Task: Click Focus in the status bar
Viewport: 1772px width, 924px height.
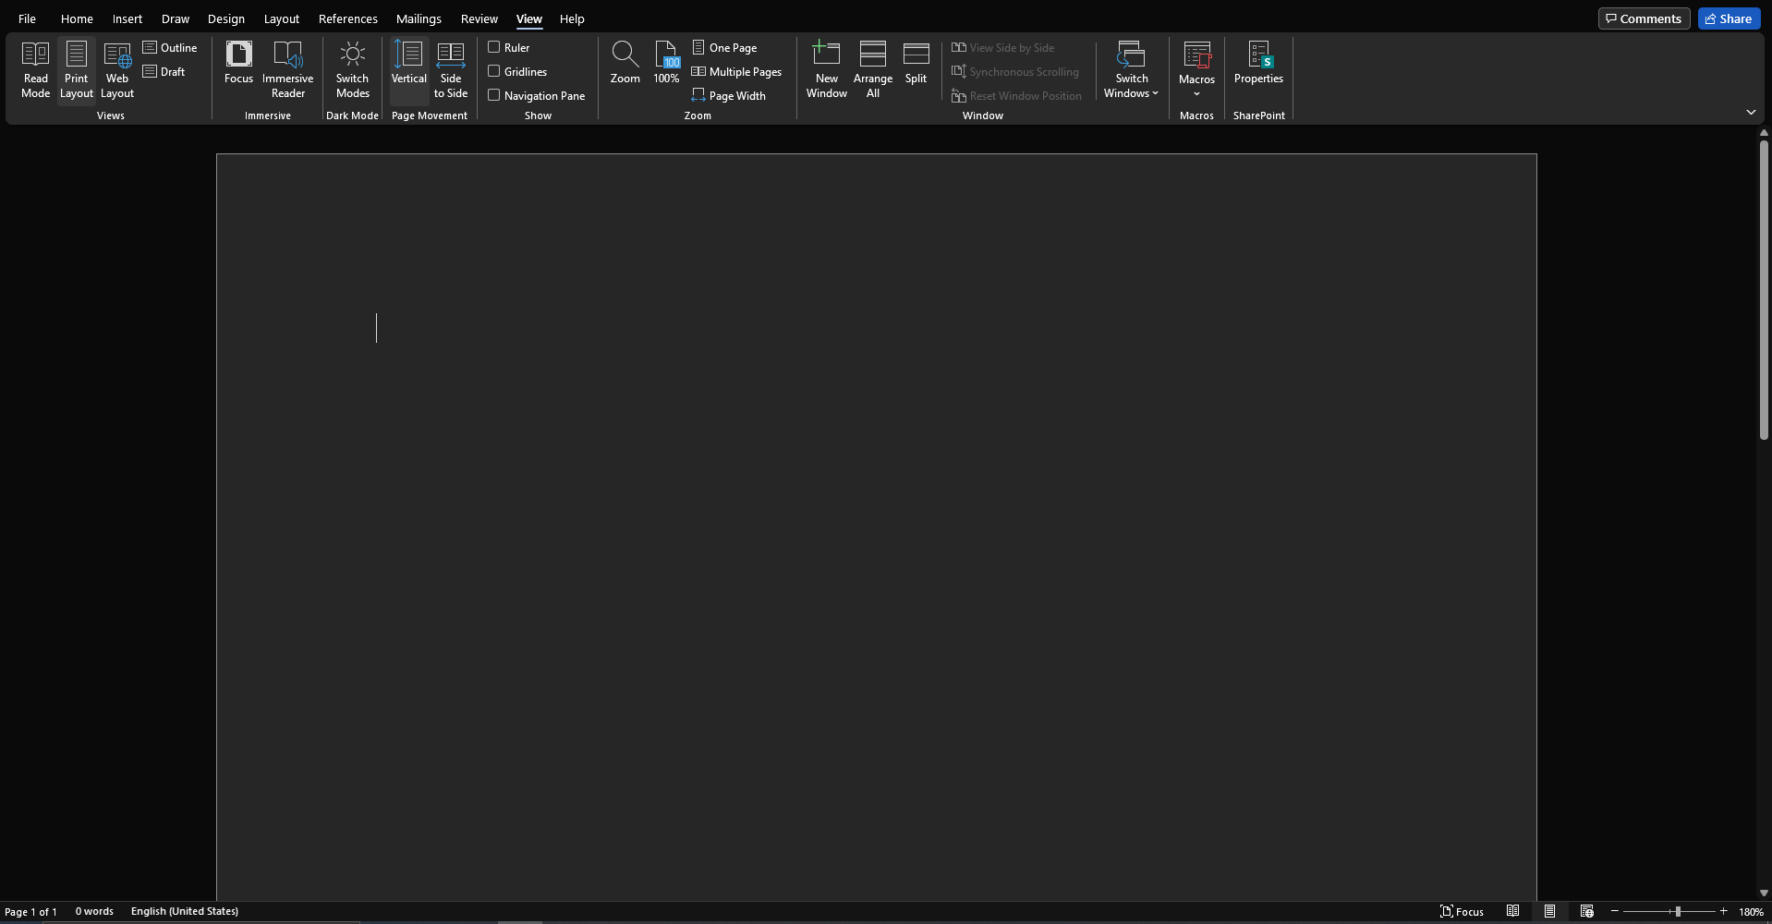Action: click(x=1463, y=911)
